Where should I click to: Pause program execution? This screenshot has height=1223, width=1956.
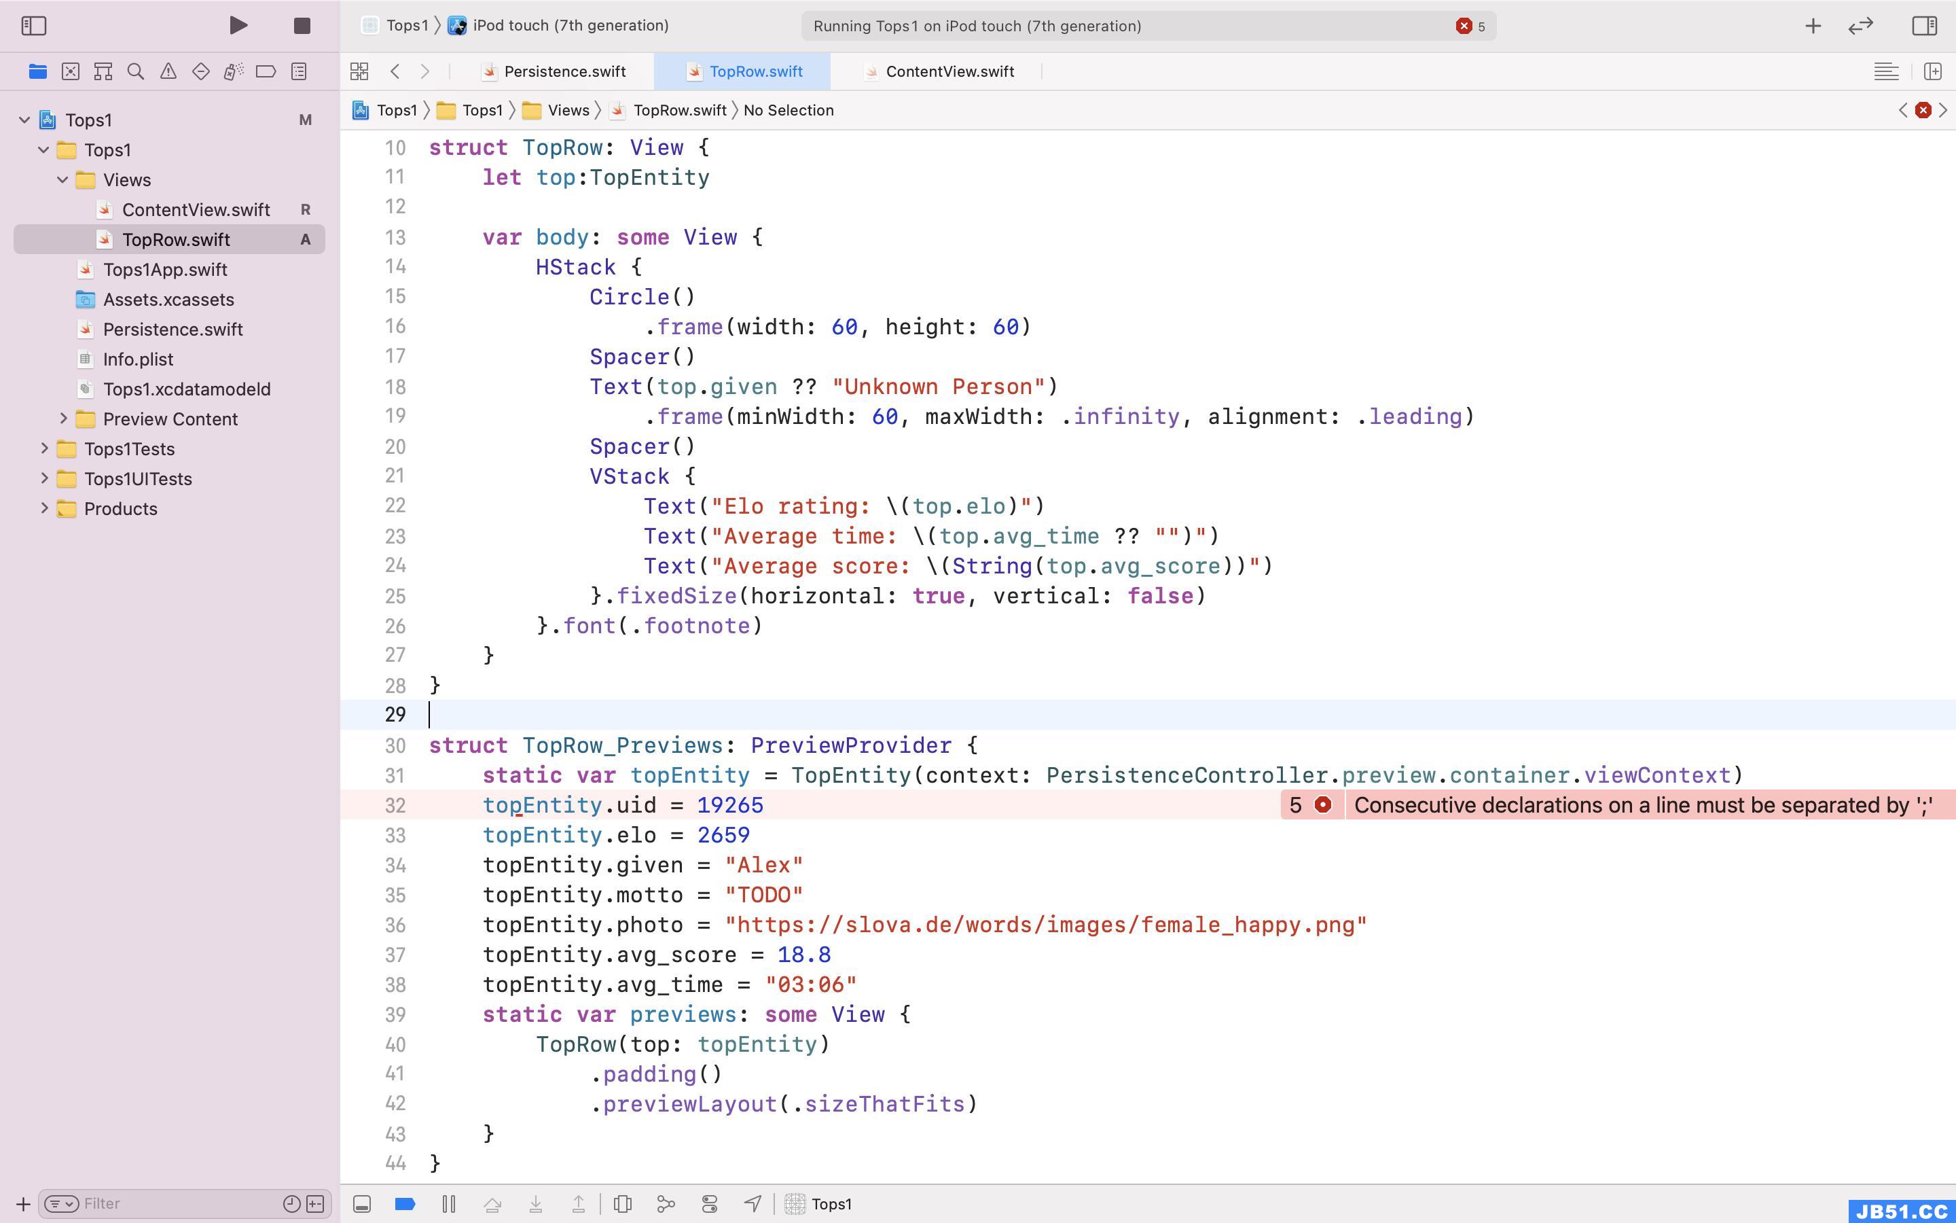pyautogui.click(x=448, y=1203)
